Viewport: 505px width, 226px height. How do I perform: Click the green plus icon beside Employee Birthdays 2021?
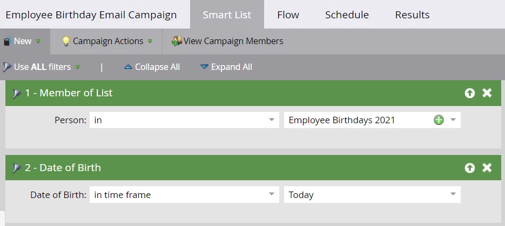tap(439, 120)
